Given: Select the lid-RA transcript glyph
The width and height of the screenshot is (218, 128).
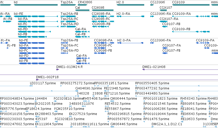Looking at the screenshot, I should coord(38,21).
